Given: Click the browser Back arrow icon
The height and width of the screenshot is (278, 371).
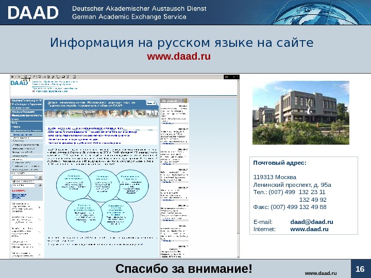Looking at the screenshot, I should click(x=12, y=77).
